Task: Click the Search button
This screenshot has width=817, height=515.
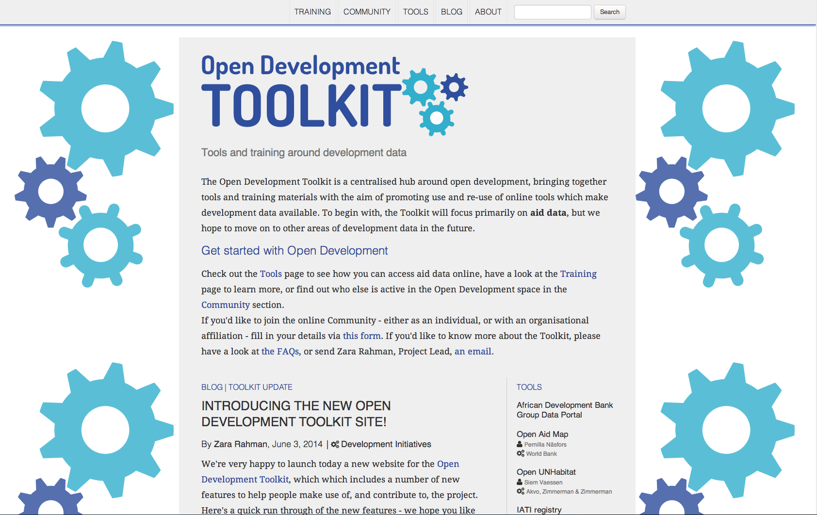Action: click(610, 12)
